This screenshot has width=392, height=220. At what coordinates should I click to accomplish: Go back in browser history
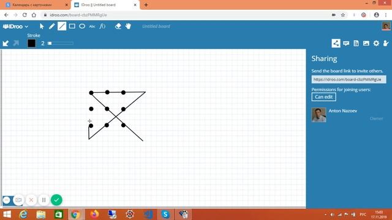point(6,15)
